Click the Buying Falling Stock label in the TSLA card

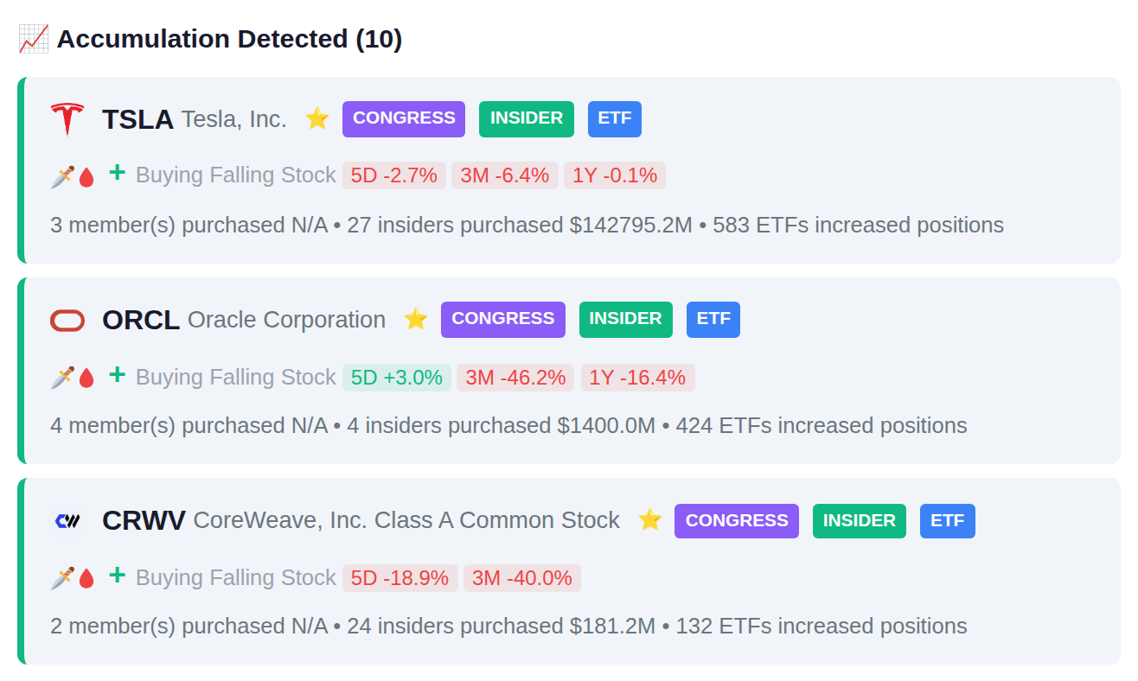click(235, 175)
